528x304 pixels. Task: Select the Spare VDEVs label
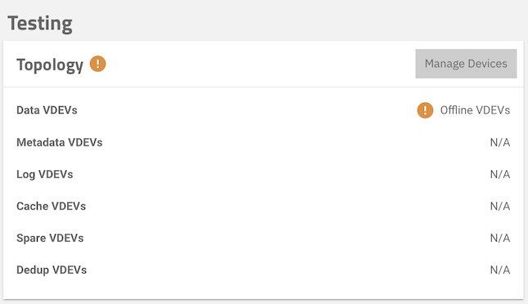tap(50, 238)
